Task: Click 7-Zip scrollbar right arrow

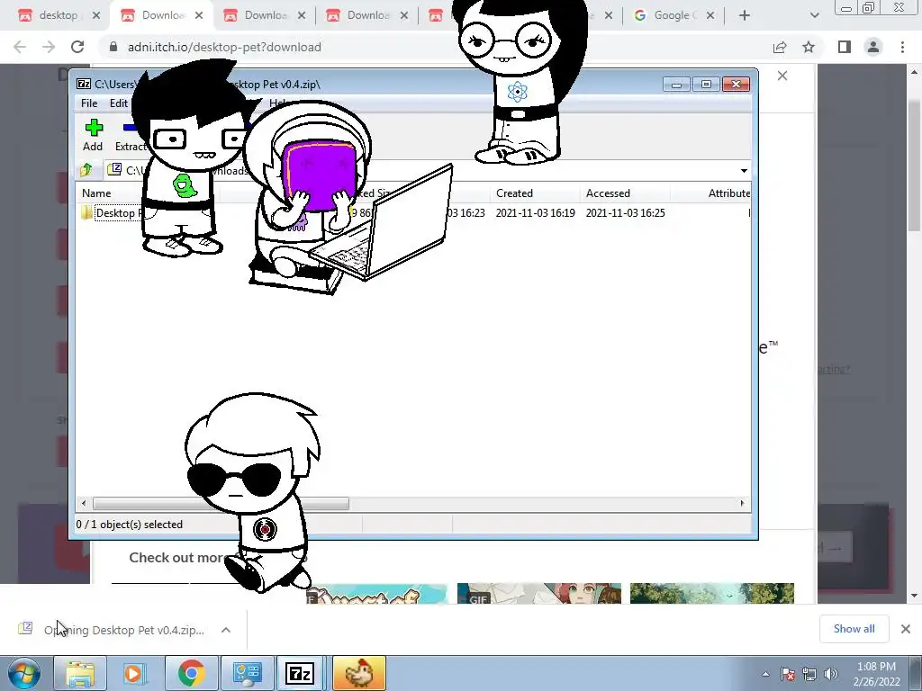Action: click(x=742, y=504)
